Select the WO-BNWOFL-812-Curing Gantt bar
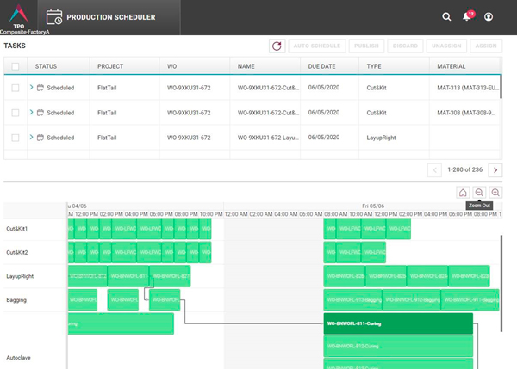This screenshot has height=369, width=517. click(x=398, y=346)
